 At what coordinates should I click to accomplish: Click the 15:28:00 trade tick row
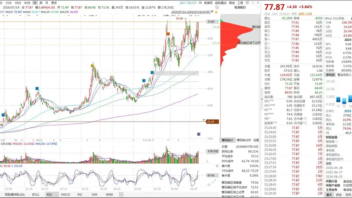coord(293,176)
